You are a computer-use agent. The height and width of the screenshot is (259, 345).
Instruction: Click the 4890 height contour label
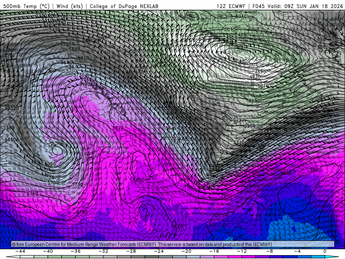pyautogui.click(x=260, y=72)
